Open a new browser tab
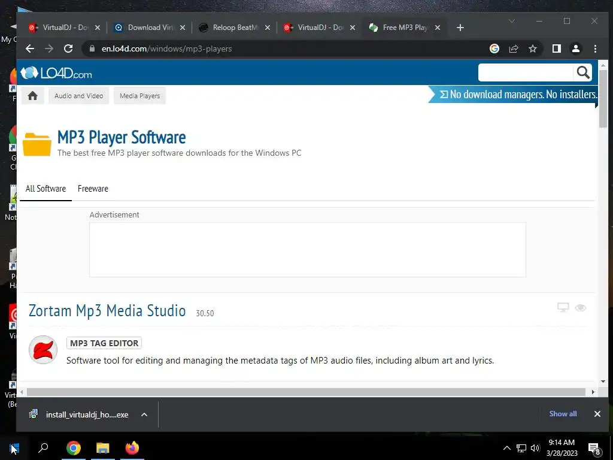Image resolution: width=613 pixels, height=460 pixels. tap(460, 28)
